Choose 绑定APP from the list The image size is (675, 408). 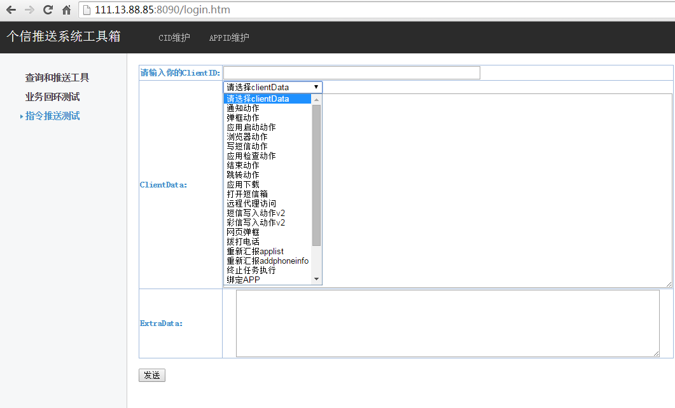pos(267,280)
